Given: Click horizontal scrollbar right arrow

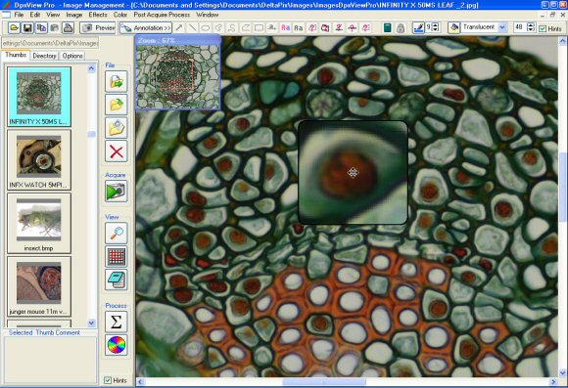Looking at the screenshot, I should 553,382.
